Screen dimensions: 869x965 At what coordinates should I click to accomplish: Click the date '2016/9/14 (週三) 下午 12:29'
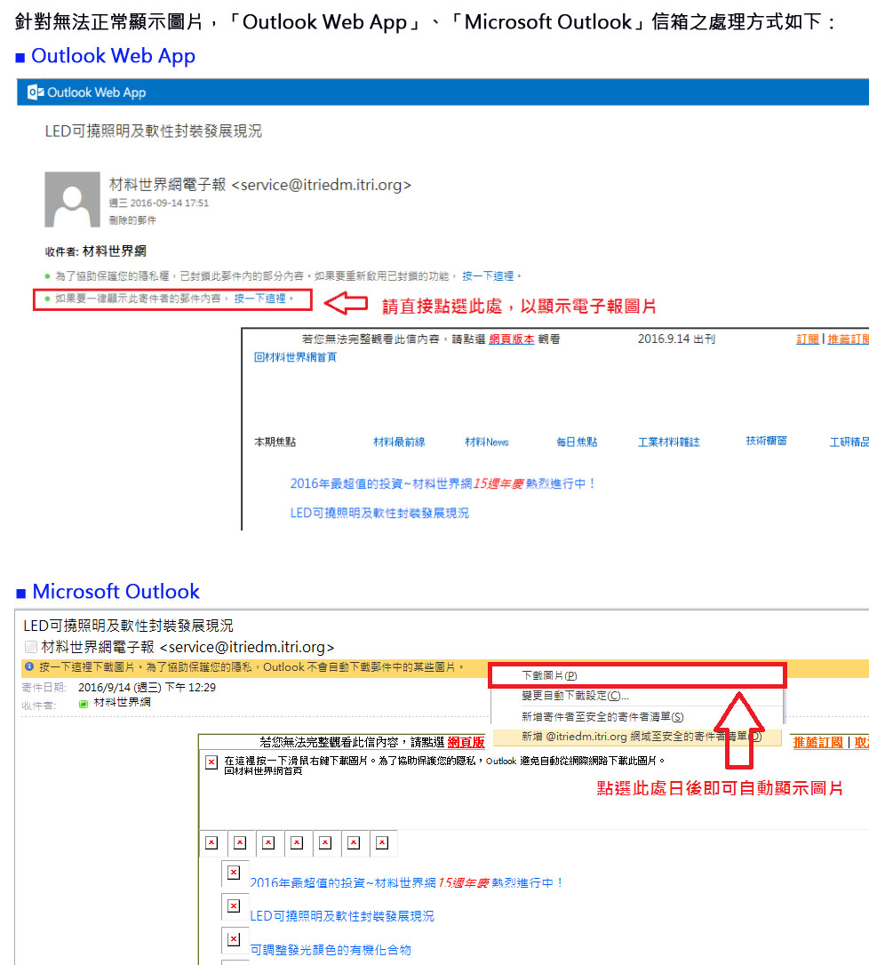[x=147, y=688]
